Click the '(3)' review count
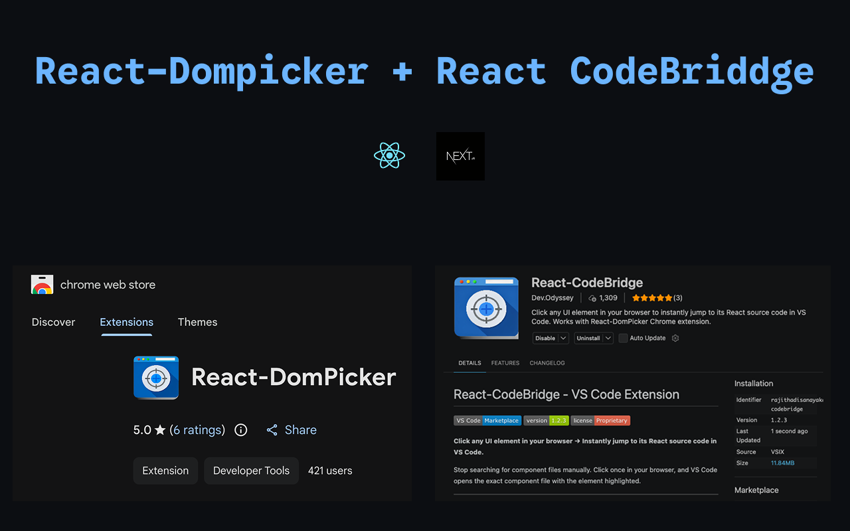Screen dimensions: 850x531 pos(678,298)
